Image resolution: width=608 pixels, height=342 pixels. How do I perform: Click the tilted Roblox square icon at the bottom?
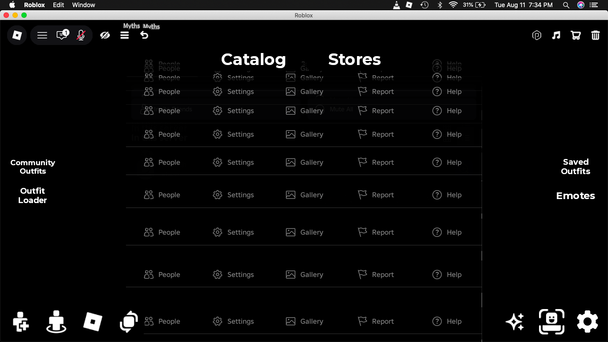(x=93, y=322)
